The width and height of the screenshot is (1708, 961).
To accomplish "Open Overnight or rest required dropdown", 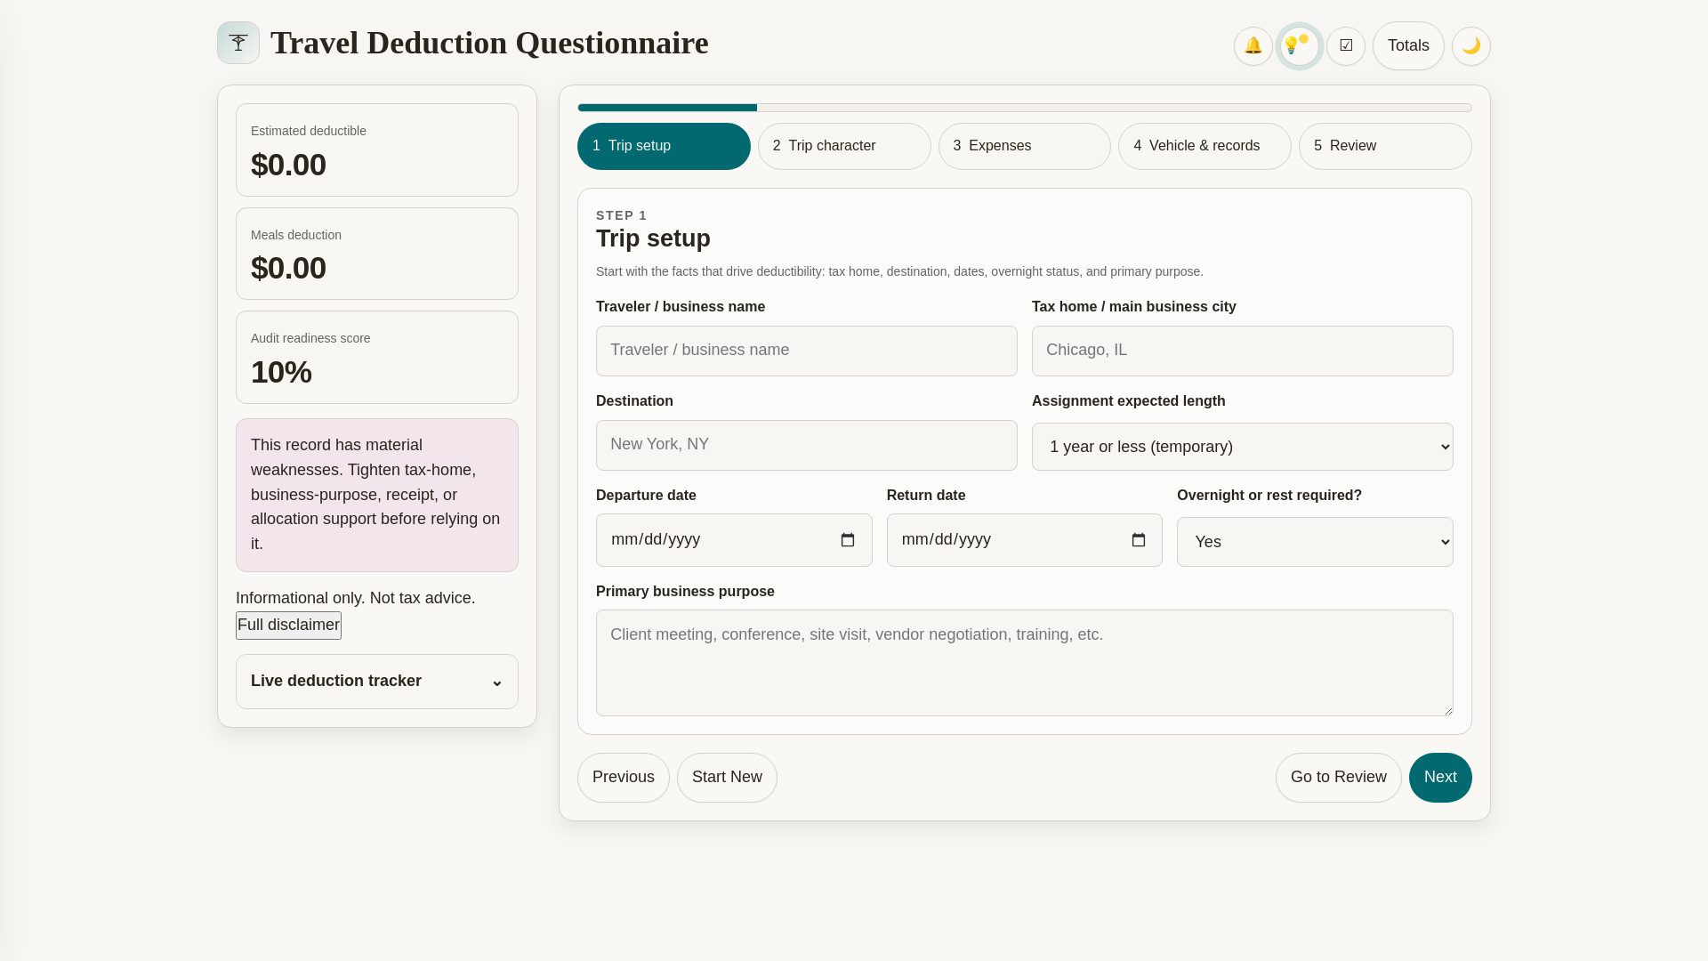I will [1314, 542].
